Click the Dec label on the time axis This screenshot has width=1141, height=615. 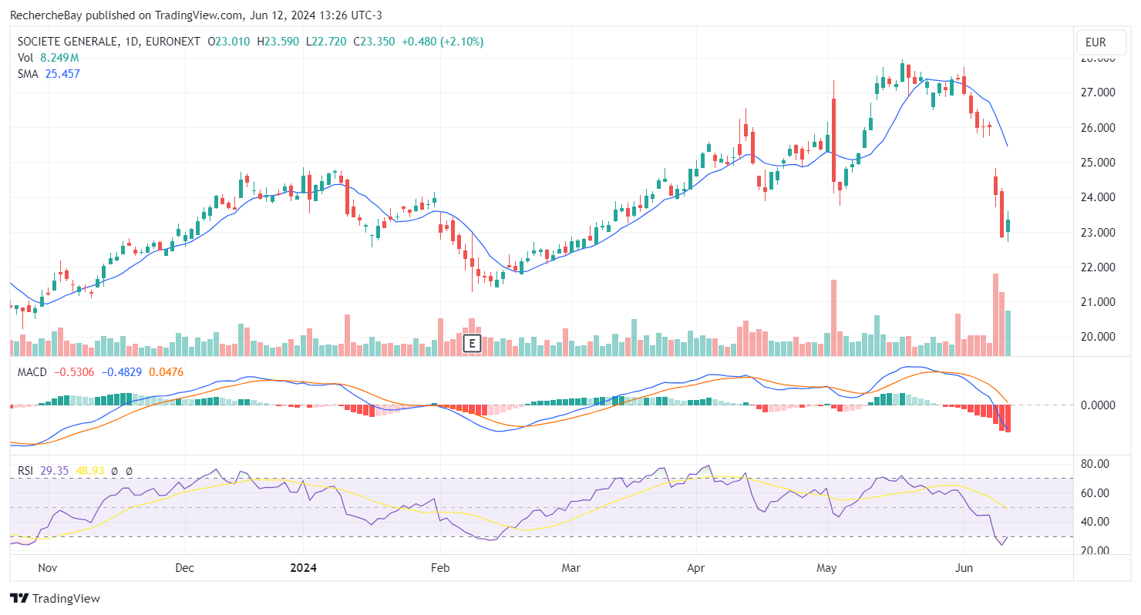click(x=185, y=568)
